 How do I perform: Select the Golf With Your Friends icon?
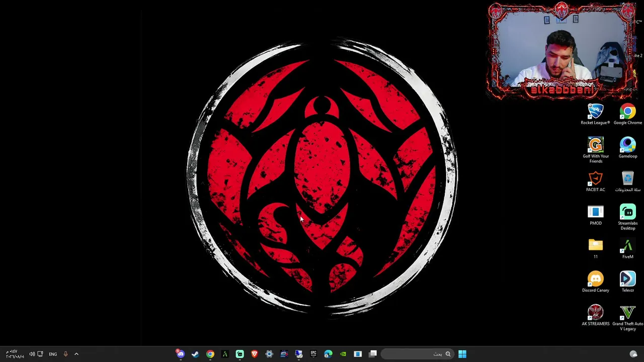[595, 150]
